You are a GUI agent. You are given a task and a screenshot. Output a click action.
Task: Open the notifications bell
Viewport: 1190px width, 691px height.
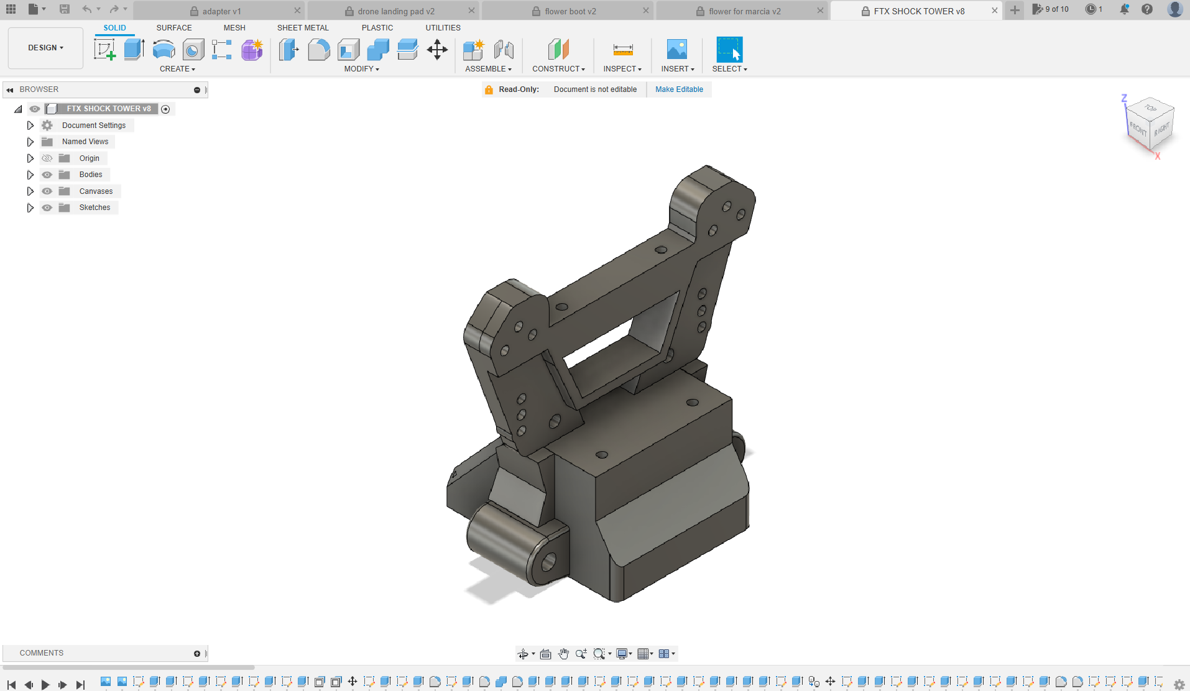click(1124, 9)
